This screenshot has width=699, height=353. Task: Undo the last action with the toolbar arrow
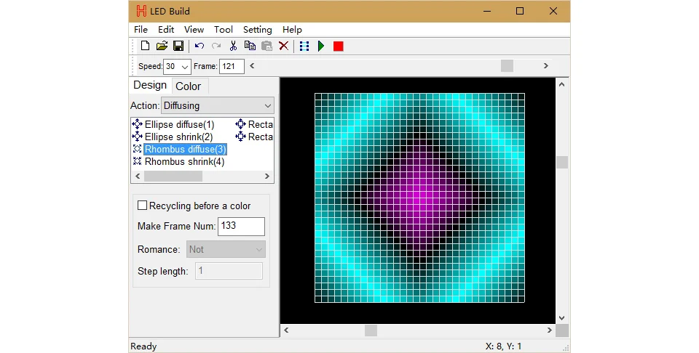(x=200, y=46)
